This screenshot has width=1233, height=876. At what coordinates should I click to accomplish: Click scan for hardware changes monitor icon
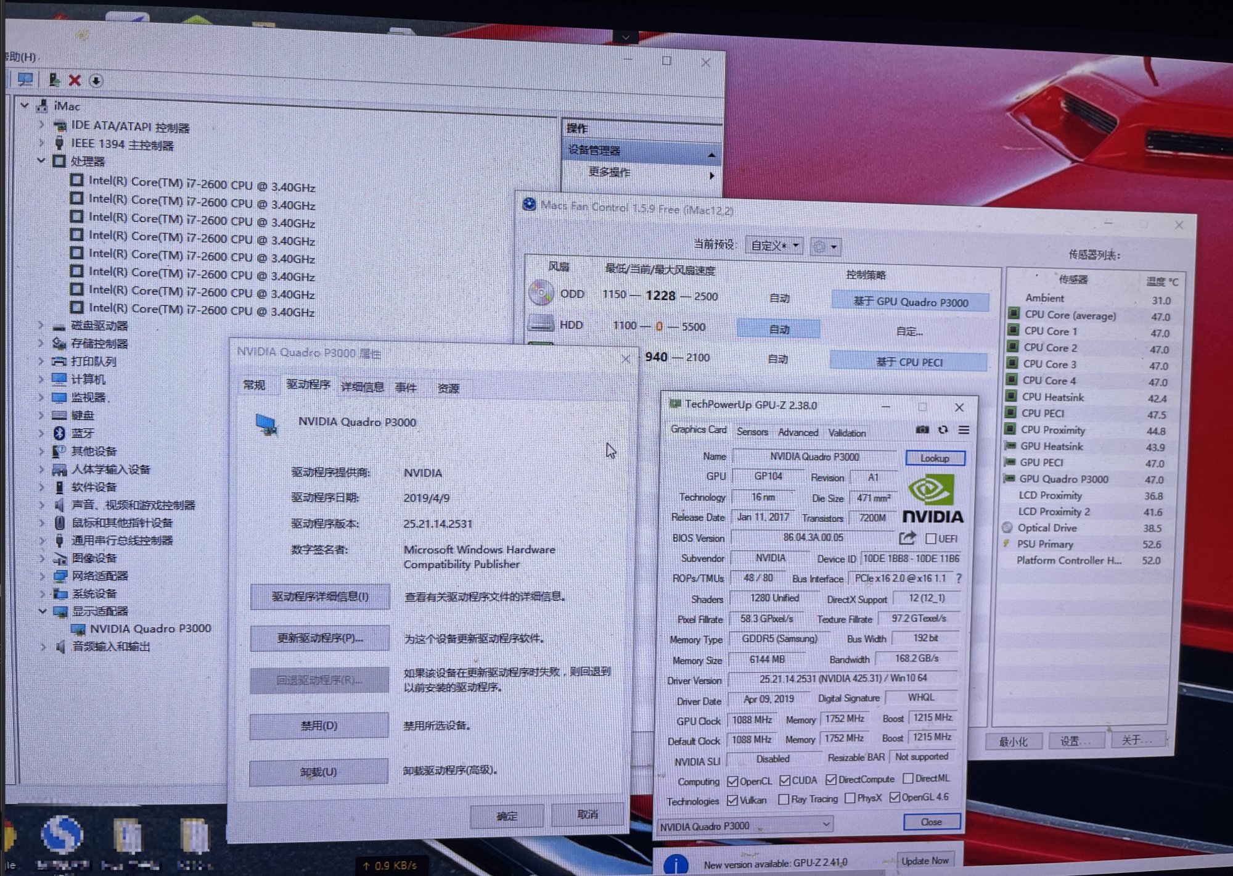[25, 80]
